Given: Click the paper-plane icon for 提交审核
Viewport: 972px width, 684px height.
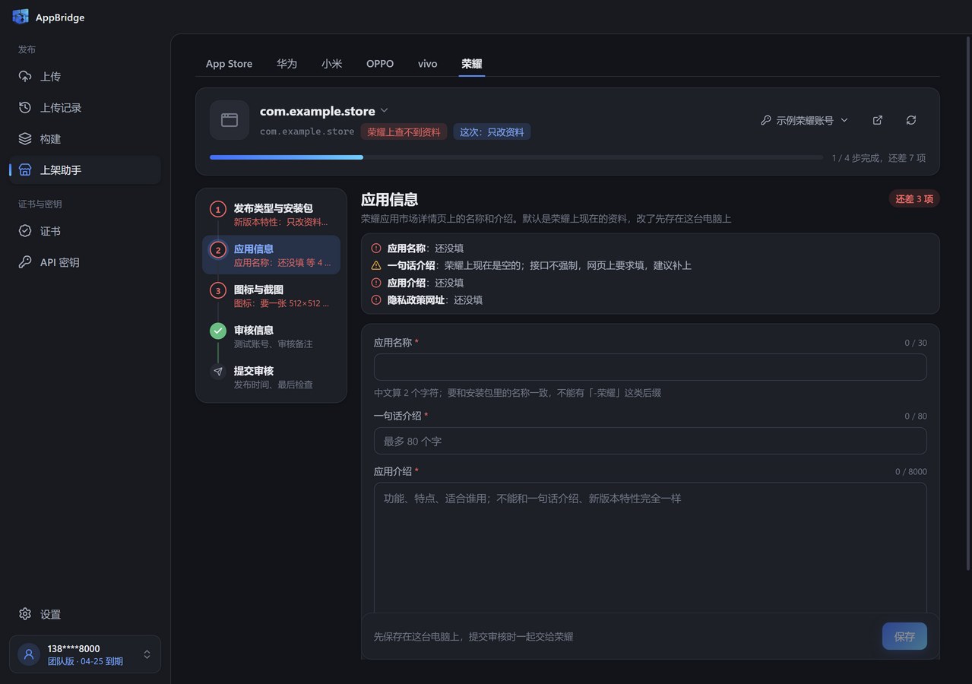Looking at the screenshot, I should pyautogui.click(x=218, y=372).
